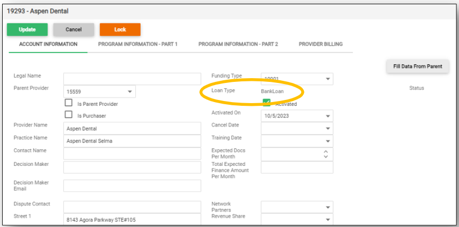Open Program Information - Part 2 tab
This screenshot has width=459, height=227.
[238, 44]
